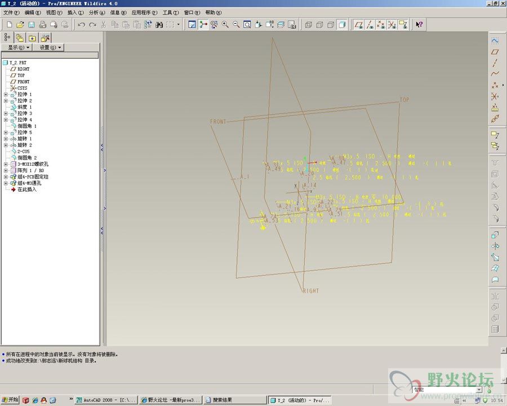Save the model with the floppy disk icon

click(x=32, y=25)
